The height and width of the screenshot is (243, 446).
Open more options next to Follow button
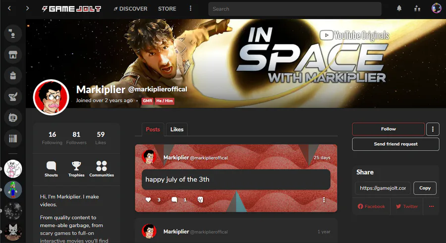coord(433,129)
